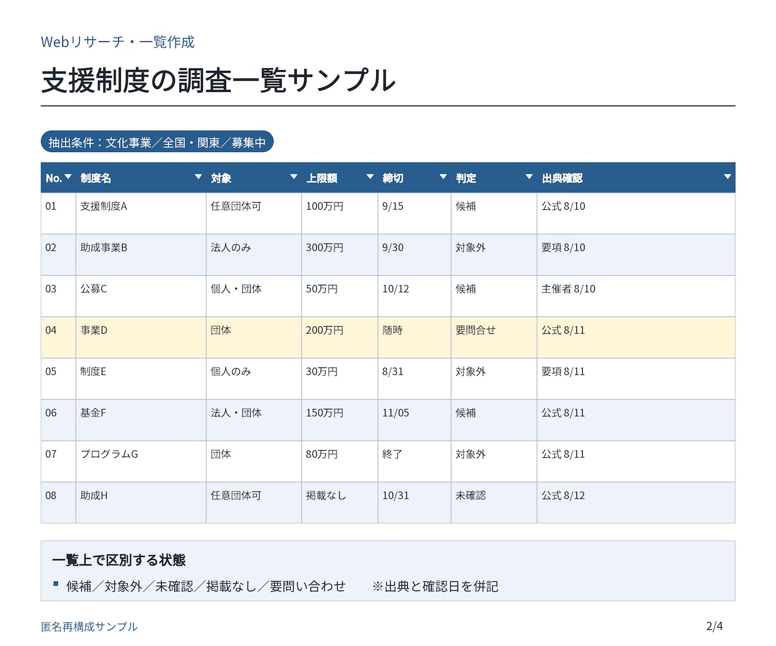776x646 pixels.
Task: Select the 法人・団体 target cell
Action: [254, 420]
